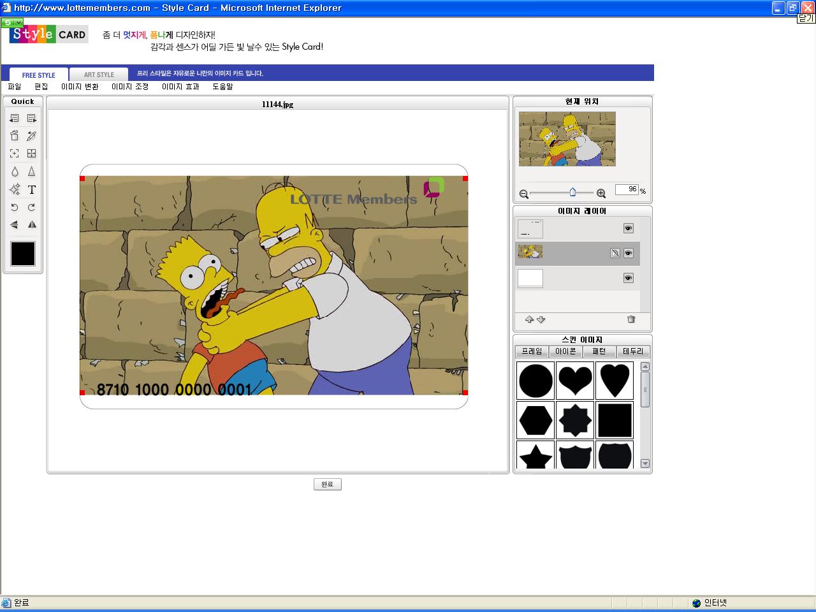Click the Quick toolbar left-arrow document icon

15,118
